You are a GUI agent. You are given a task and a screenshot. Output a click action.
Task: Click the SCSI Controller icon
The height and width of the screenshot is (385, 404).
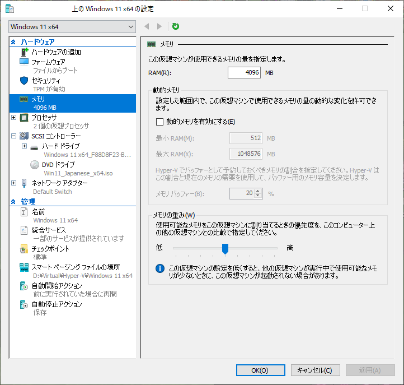[24, 136]
